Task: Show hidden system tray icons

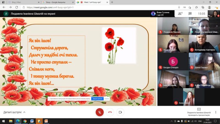Action: click(x=172, y=121)
